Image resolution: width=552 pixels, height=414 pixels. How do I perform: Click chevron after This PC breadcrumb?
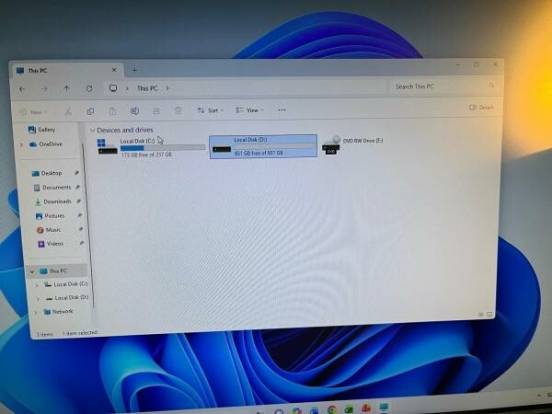point(167,88)
